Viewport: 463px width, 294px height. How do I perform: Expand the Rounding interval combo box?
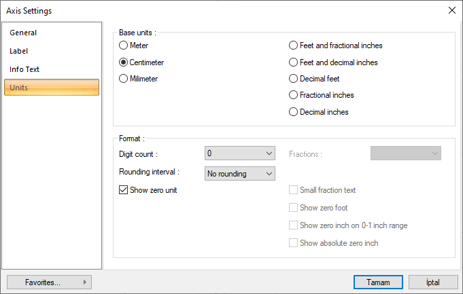coord(240,174)
